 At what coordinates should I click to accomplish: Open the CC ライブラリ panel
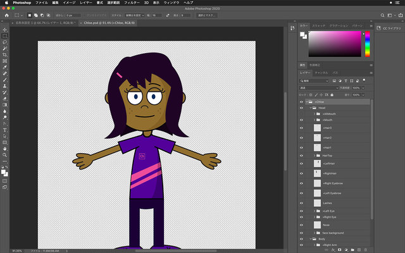[x=387, y=28]
